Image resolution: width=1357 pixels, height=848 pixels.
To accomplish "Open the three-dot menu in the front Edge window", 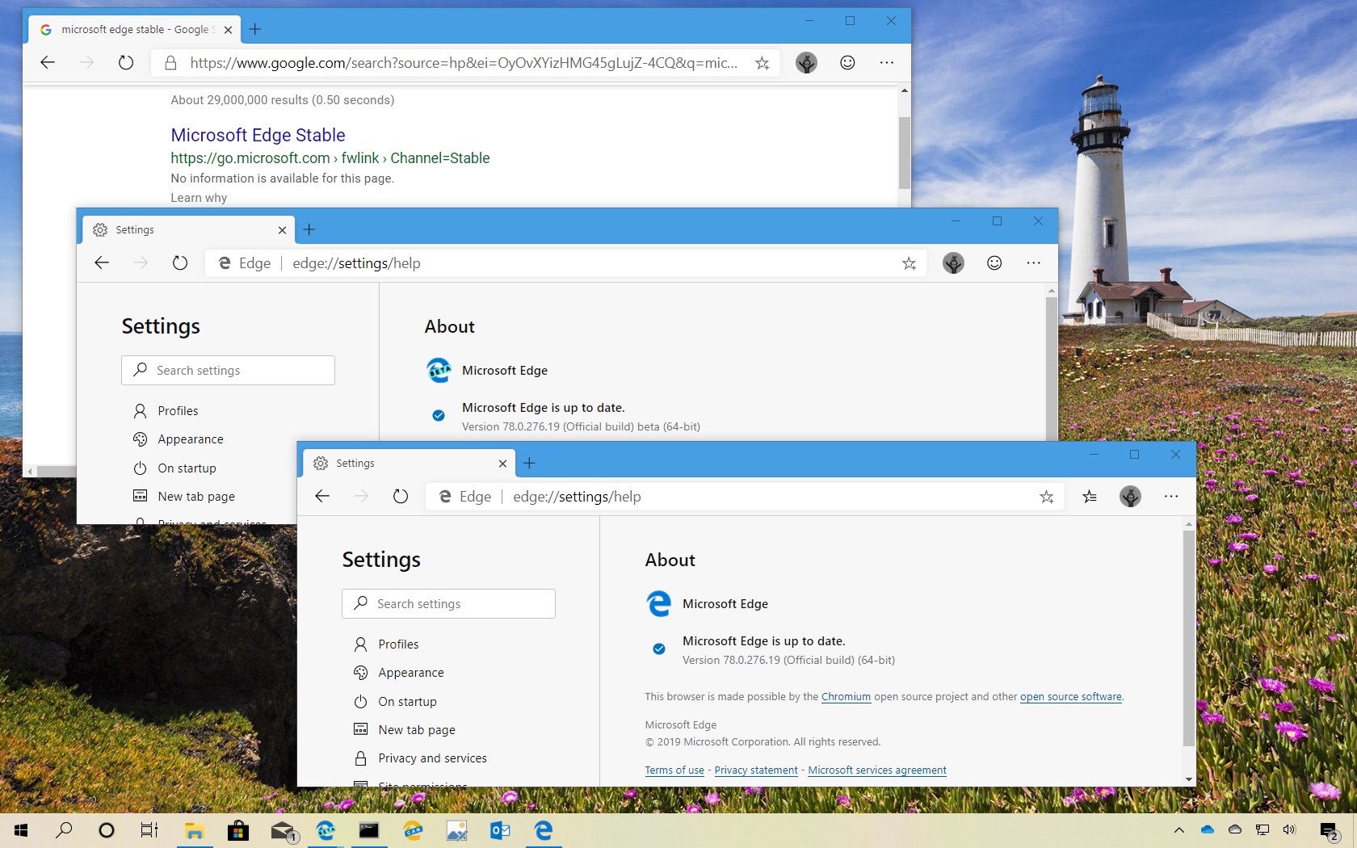I will 1171,497.
